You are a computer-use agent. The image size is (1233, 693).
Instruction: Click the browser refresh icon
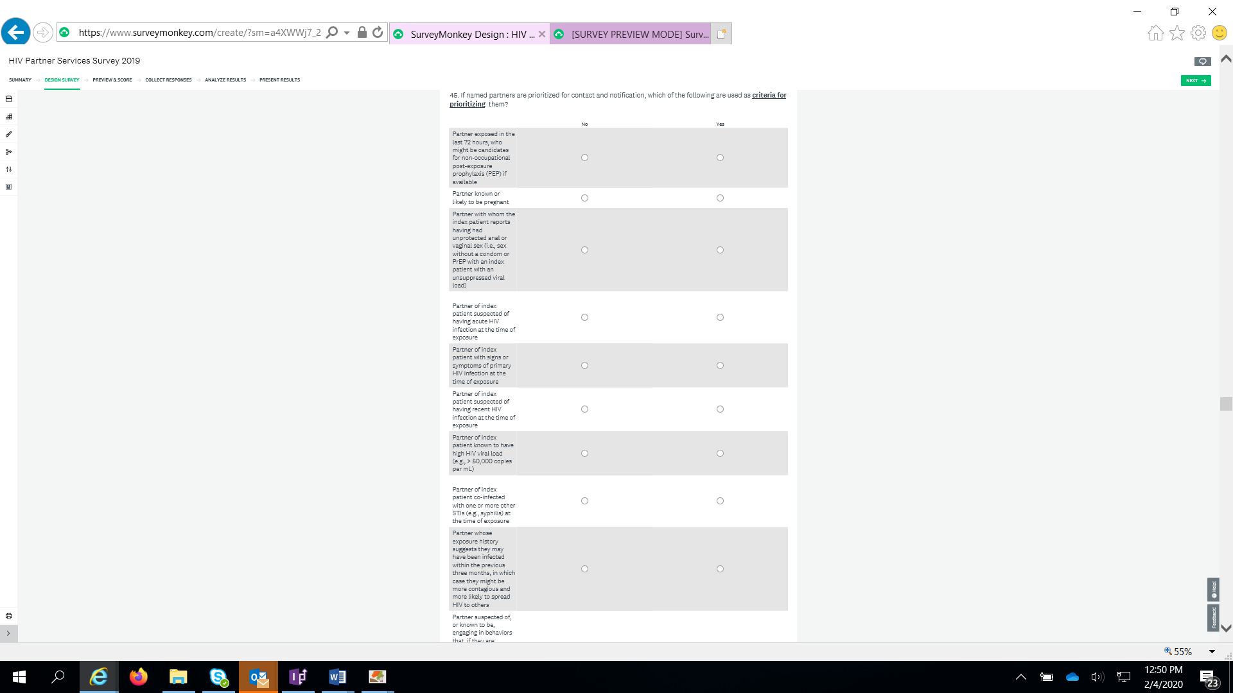click(x=378, y=33)
